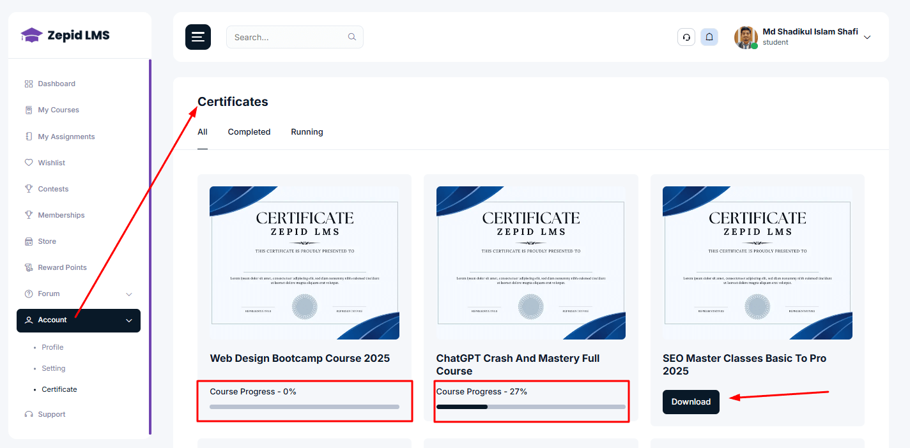The height and width of the screenshot is (448, 910).
Task: Click the search magnifier icon
Action: 351,37
